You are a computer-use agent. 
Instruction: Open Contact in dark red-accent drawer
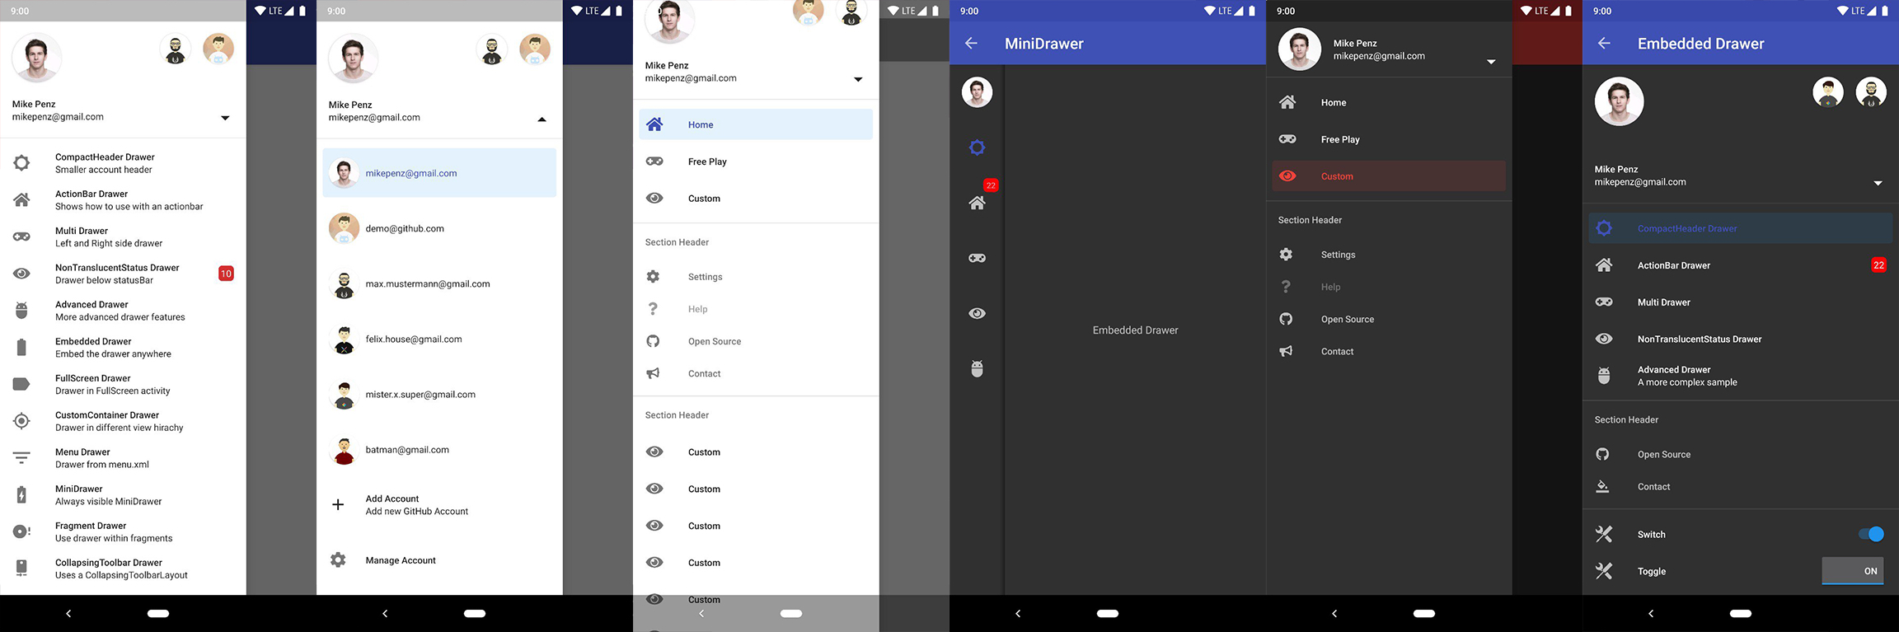1389,351
